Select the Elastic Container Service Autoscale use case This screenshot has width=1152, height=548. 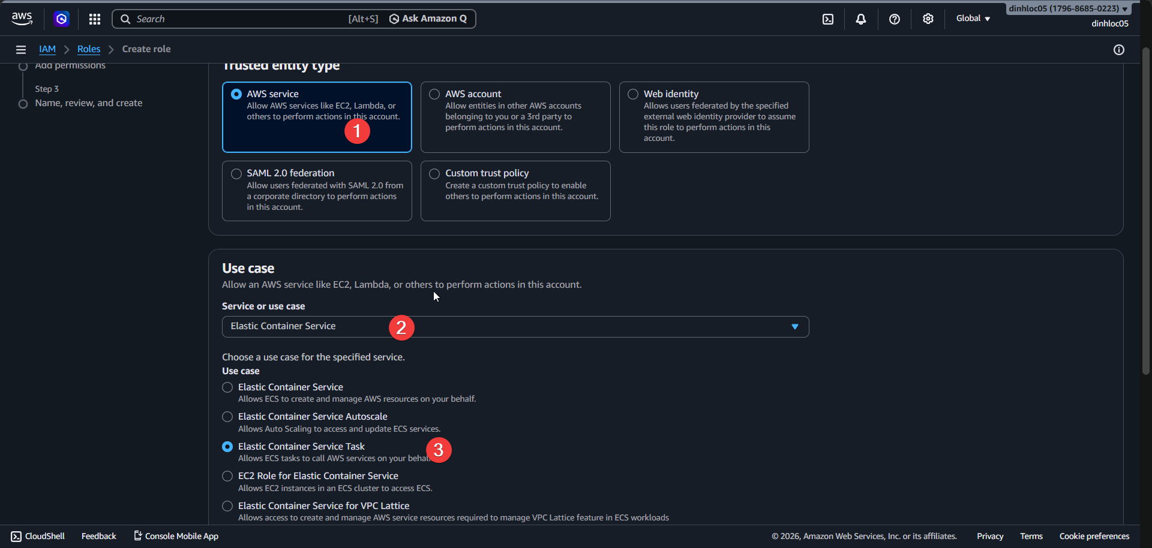click(x=227, y=416)
